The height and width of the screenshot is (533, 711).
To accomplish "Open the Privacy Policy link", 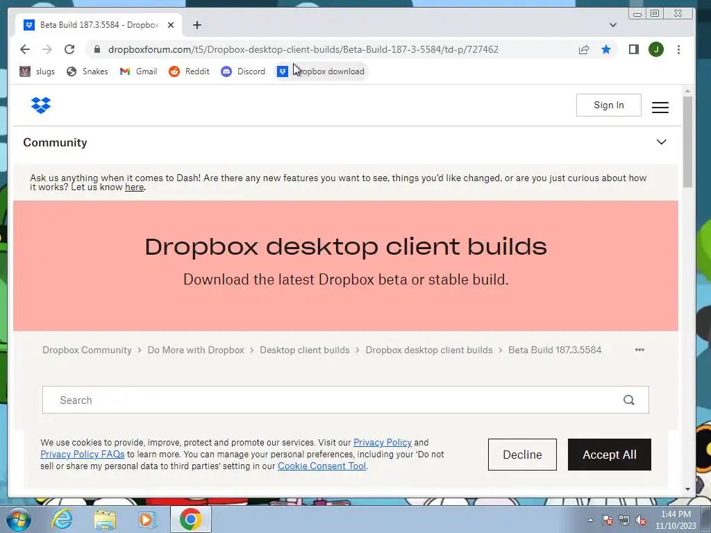I will click(x=383, y=442).
